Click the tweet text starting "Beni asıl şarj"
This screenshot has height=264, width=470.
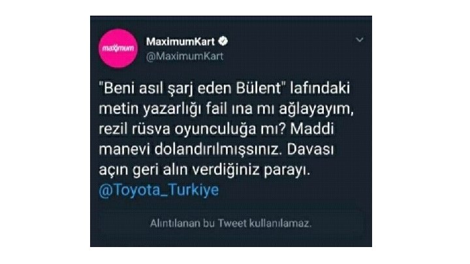(x=227, y=129)
